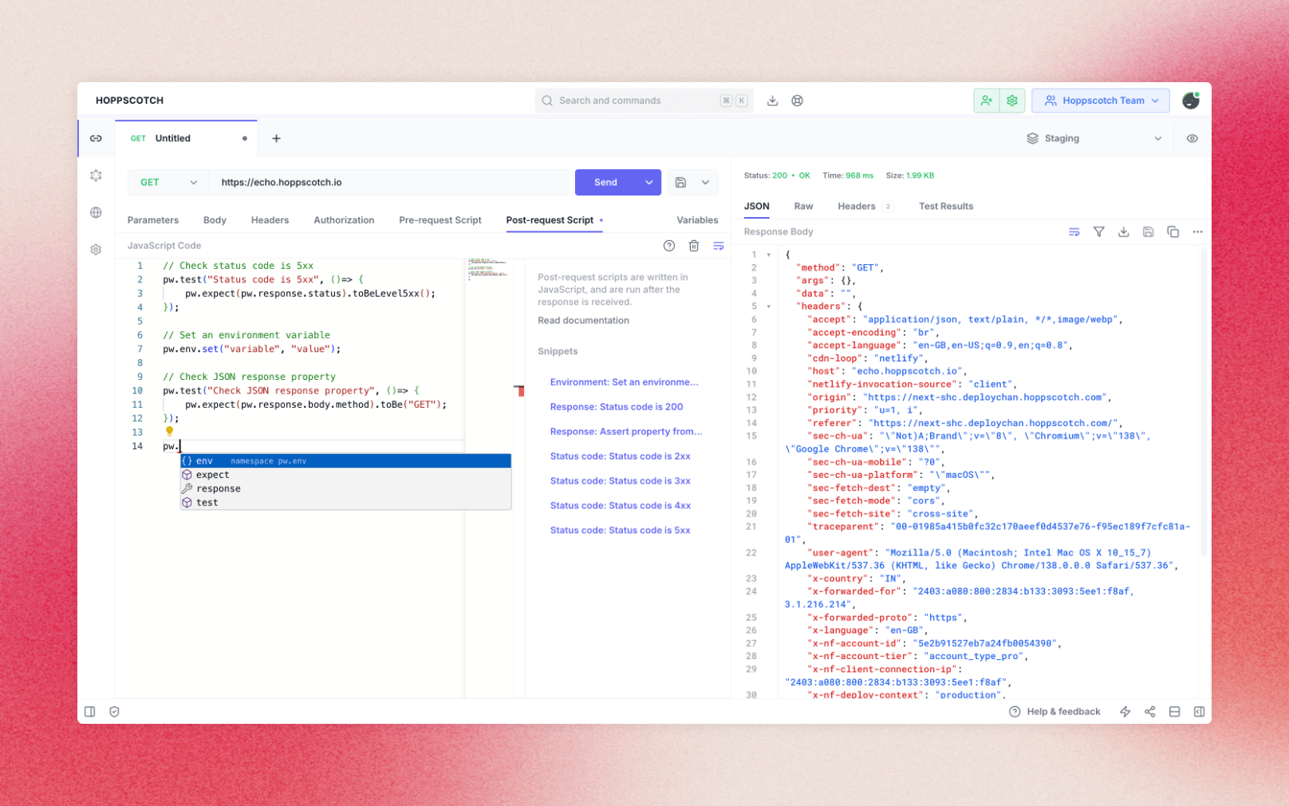Click the invite team member icon

987,101
